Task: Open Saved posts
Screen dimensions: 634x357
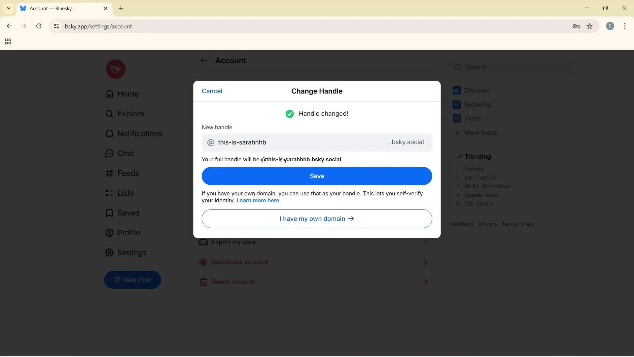Action: click(x=128, y=213)
